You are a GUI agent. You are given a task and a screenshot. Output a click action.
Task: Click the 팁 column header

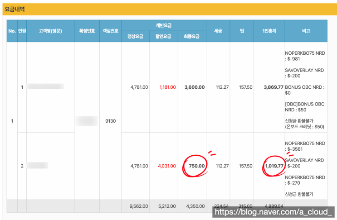coord(242,31)
